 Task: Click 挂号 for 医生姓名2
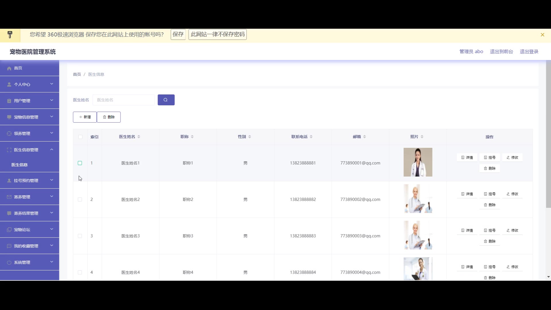[x=490, y=194]
